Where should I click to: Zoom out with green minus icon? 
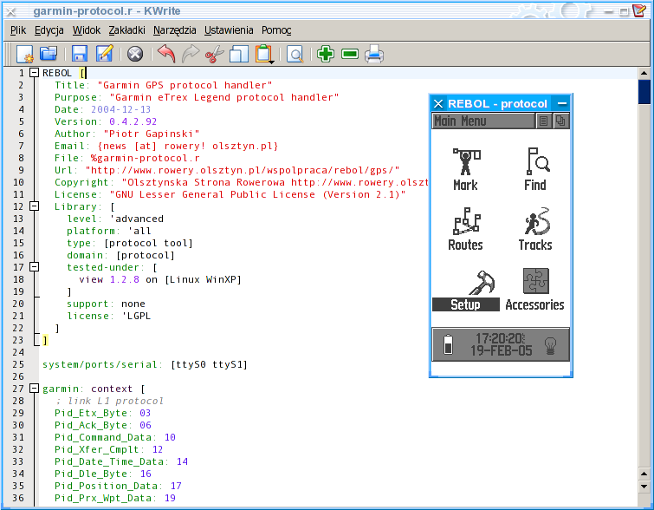point(350,54)
